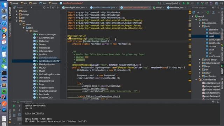The height and width of the screenshot is (126, 224).
Task: Expand the lib folder
Action: [x=17, y=18]
